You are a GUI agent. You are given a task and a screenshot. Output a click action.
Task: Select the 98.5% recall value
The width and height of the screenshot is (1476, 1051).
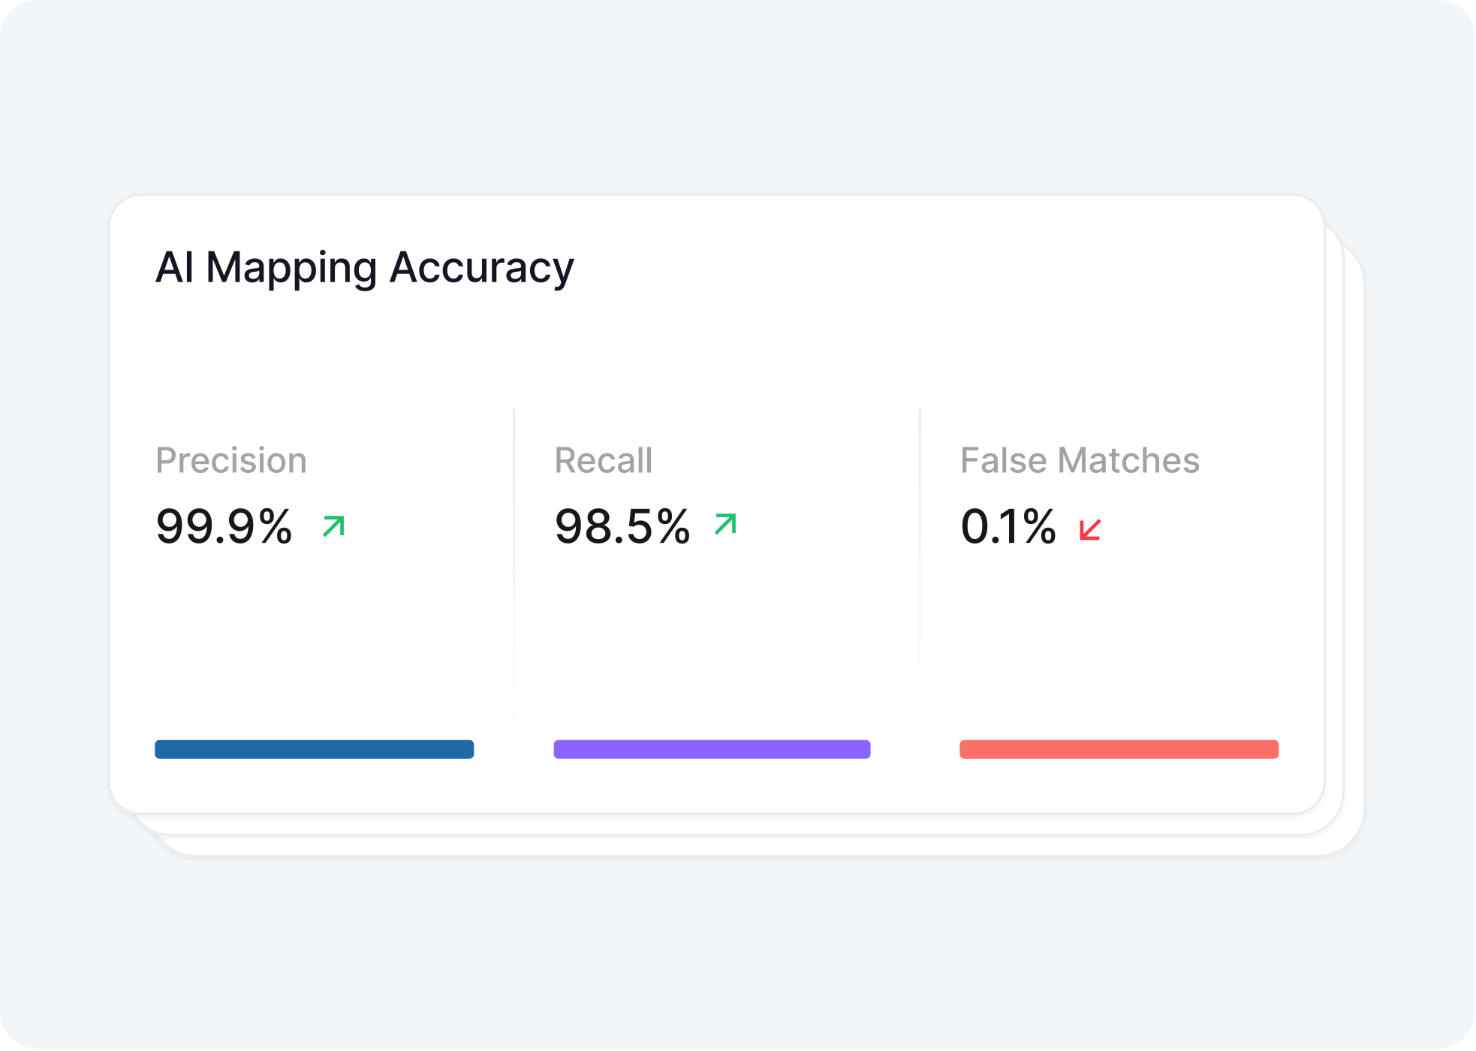622,526
